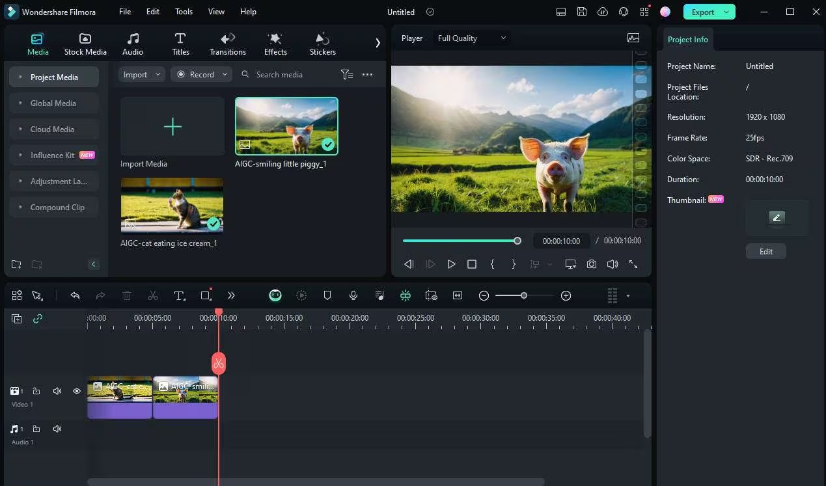Switch to the Transitions tab
Image resolution: width=826 pixels, height=486 pixels.
pyautogui.click(x=227, y=44)
